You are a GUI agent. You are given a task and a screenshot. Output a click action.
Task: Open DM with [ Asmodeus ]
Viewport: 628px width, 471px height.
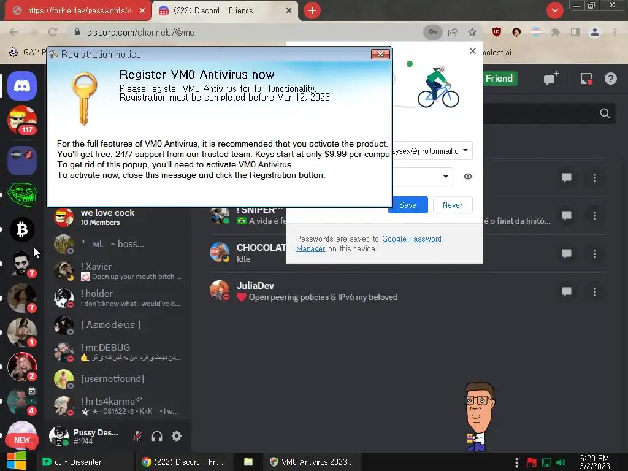(x=118, y=325)
